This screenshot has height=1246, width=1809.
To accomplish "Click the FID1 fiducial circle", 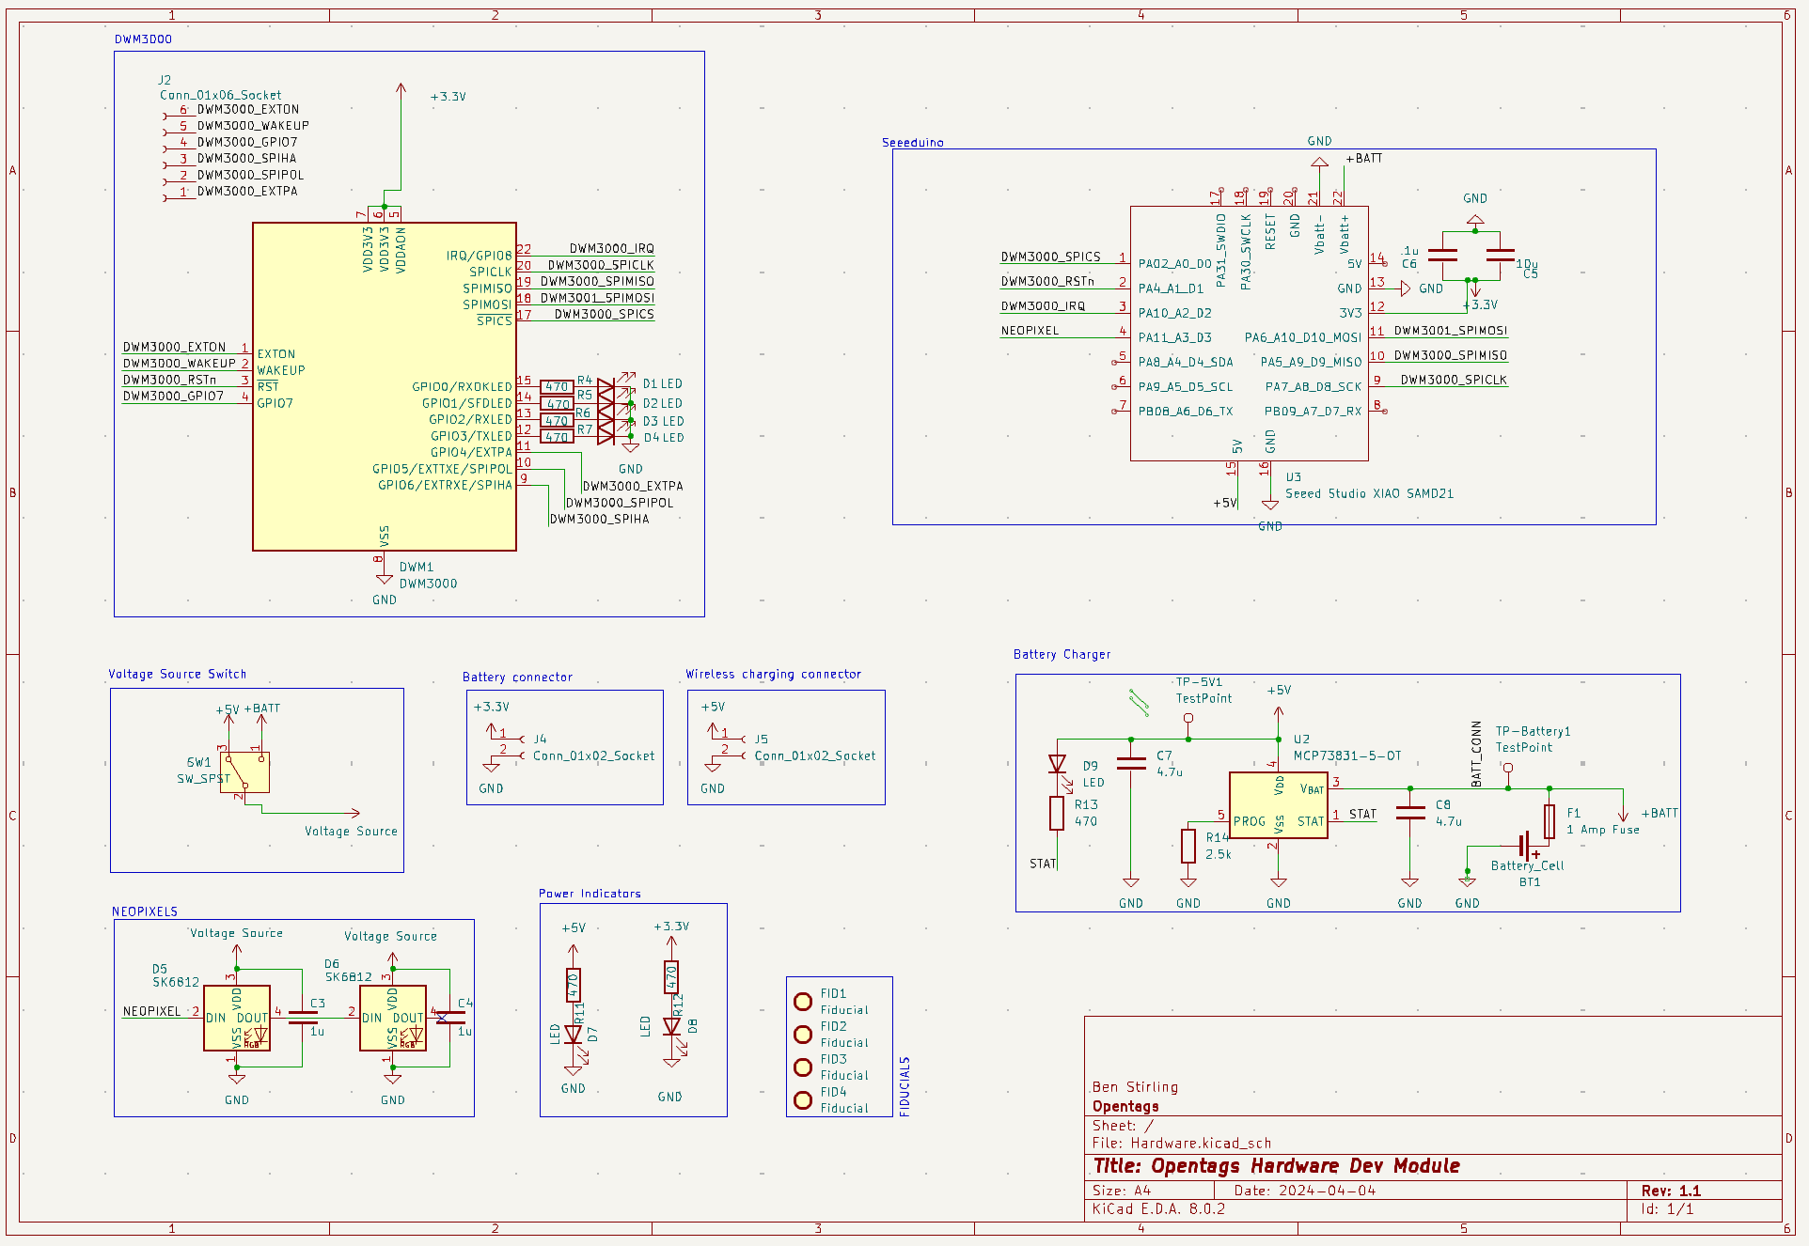I will (803, 1002).
